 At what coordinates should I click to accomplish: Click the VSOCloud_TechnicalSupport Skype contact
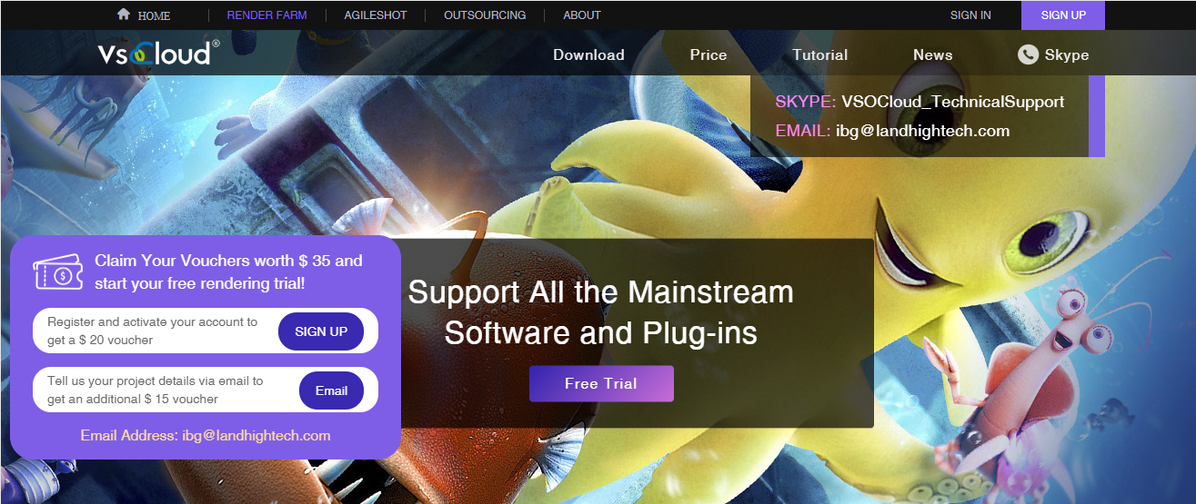(952, 102)
